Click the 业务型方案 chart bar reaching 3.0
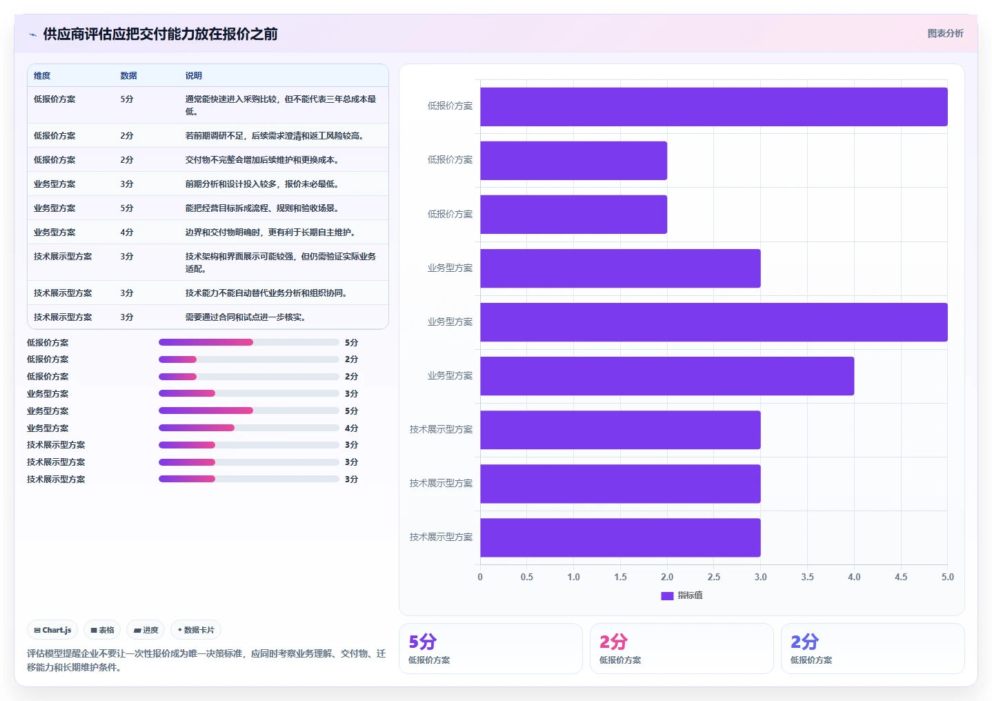 (621, 268)
